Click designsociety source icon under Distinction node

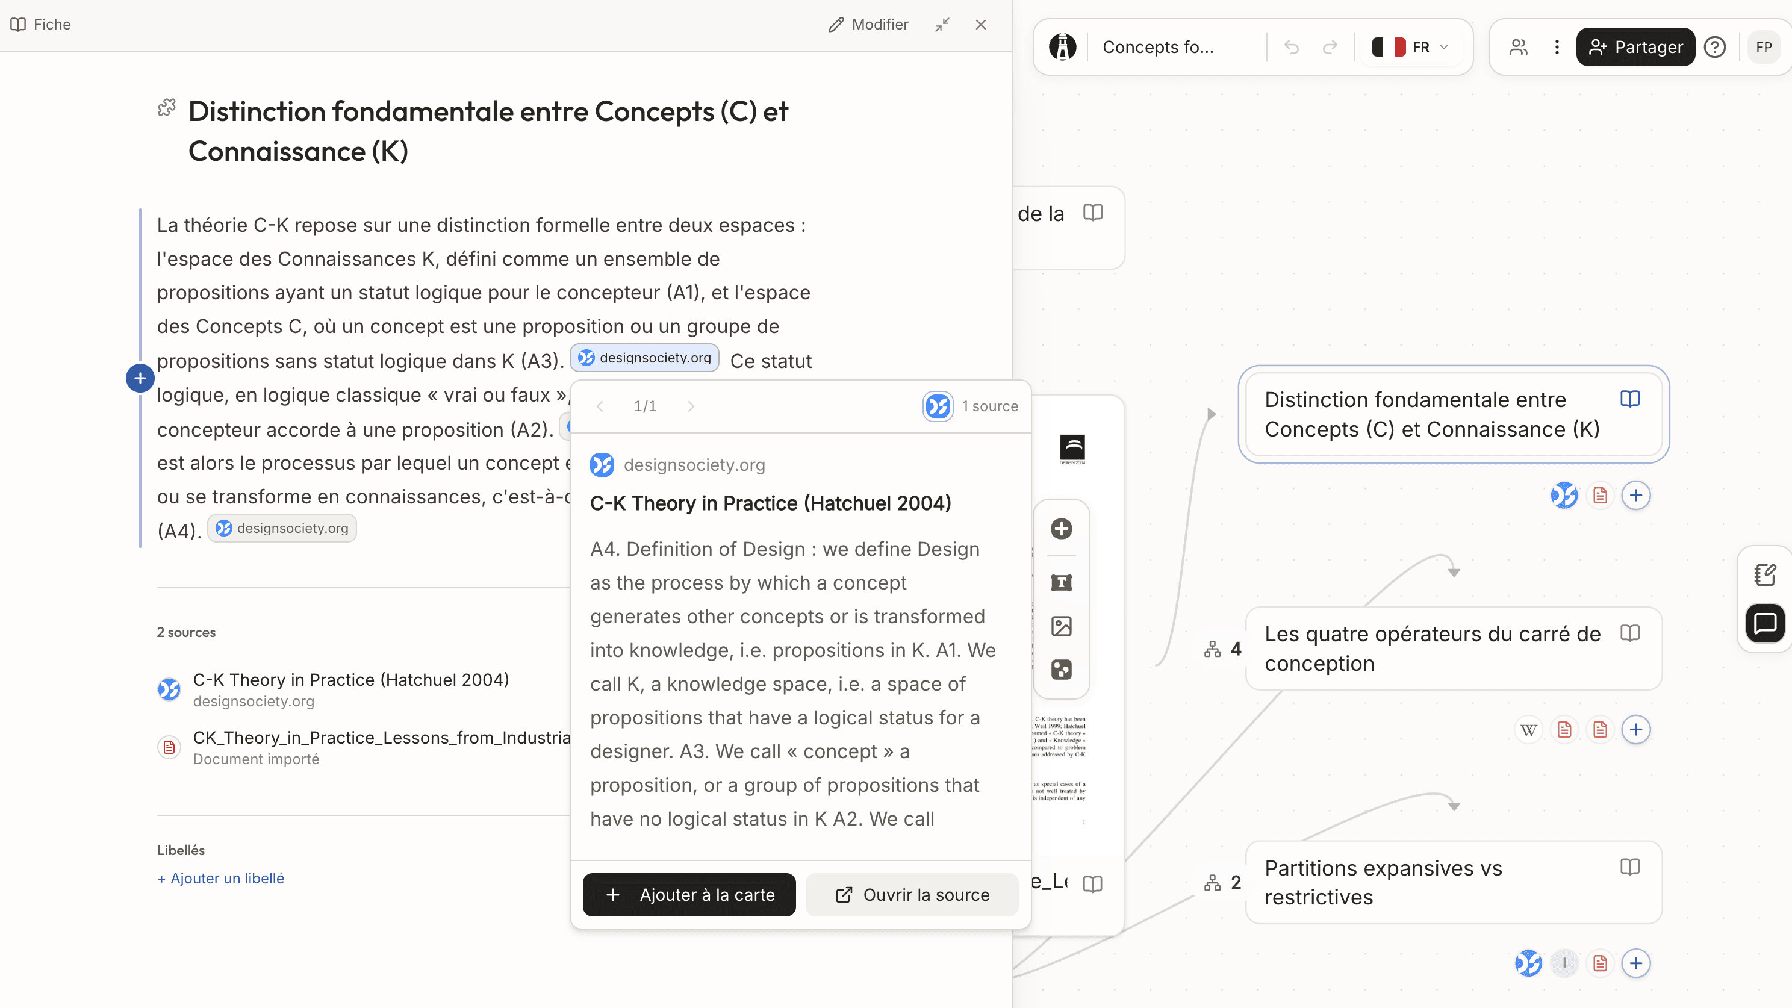pos(1564,494)
